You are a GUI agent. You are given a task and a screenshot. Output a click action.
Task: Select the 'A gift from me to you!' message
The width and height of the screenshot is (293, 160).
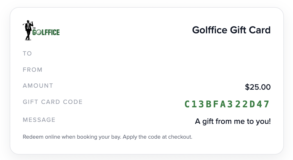point(233,122)
